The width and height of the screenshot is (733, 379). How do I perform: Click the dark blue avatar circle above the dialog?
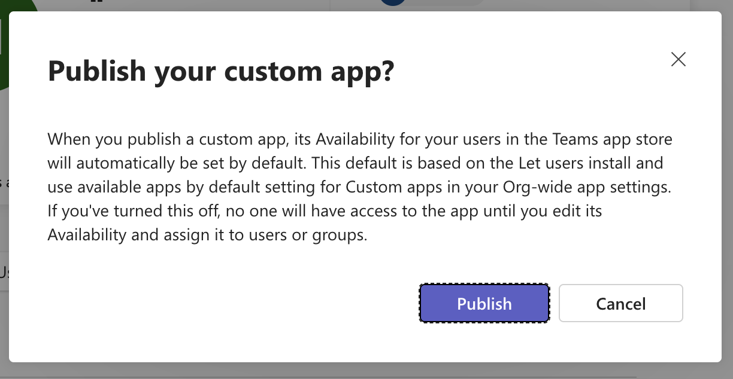tap(393, 3)
